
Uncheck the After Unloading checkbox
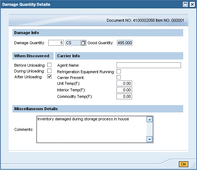coord(49,76)
